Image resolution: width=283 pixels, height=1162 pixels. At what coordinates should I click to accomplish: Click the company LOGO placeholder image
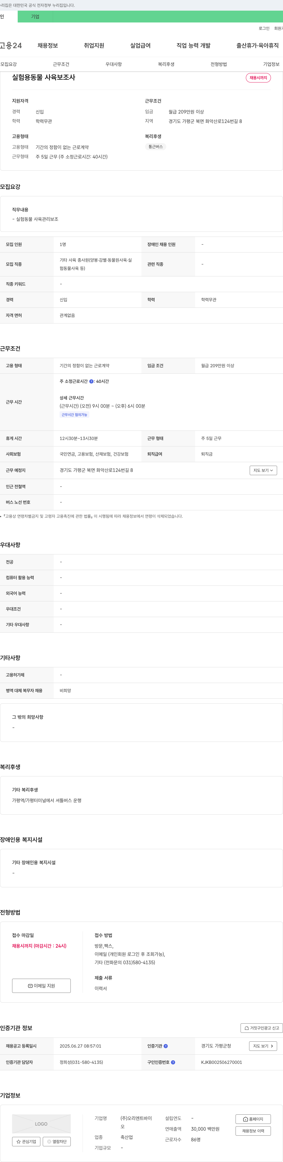(x=41, y=1124)
